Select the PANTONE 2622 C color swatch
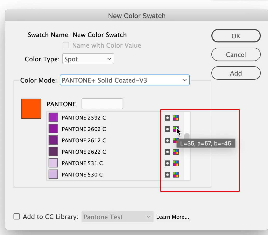 point(53,152)
